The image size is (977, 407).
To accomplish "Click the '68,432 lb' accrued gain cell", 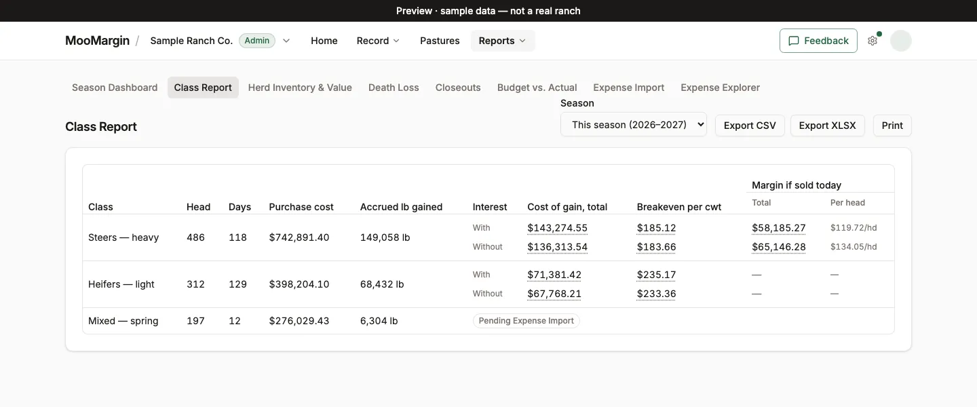I will pos(382,284).
